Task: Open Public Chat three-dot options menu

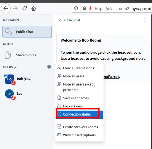Action: [145, 20]
